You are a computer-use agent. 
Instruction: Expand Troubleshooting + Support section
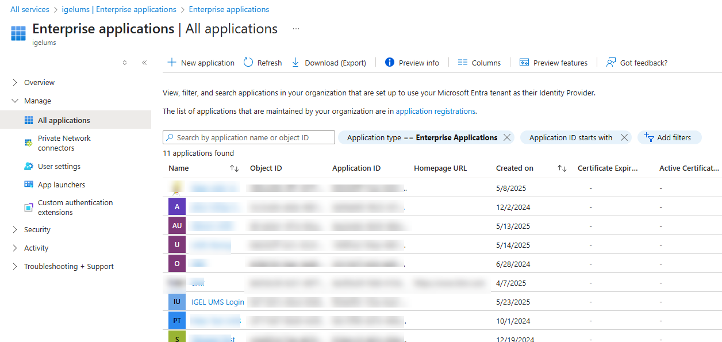[15, 266]
